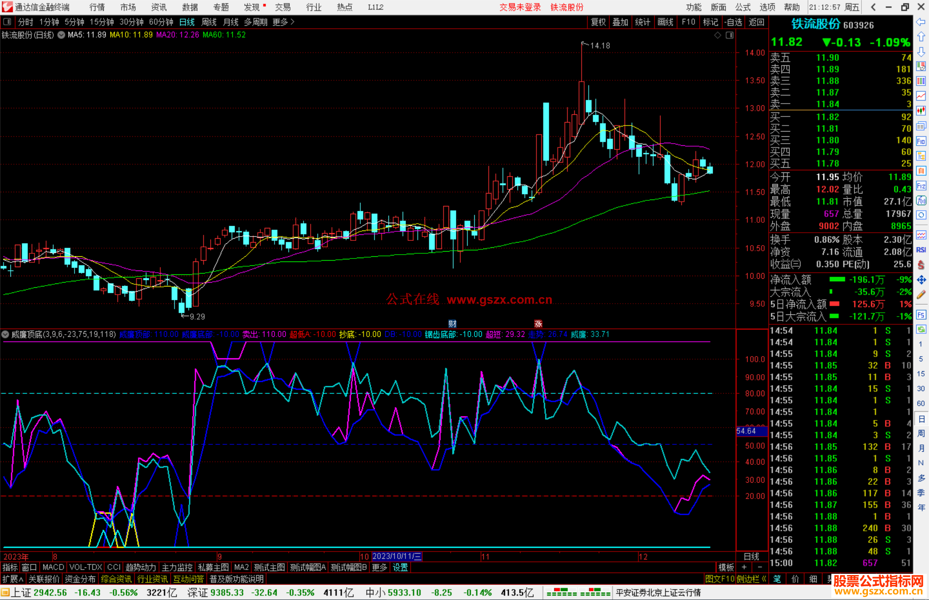Viewport: 929px width, 600px height.
Task: Expand the 更多 periods dropdown
Action: pos(283,22)
